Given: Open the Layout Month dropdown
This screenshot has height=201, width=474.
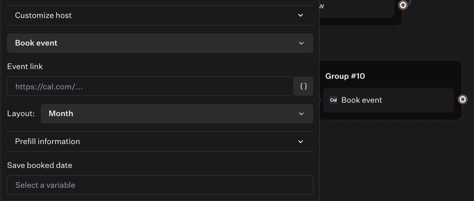Looking at the screenshot, I should [x=177, y=114].
